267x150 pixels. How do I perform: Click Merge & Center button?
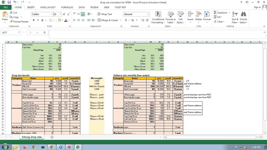[108, 20]
